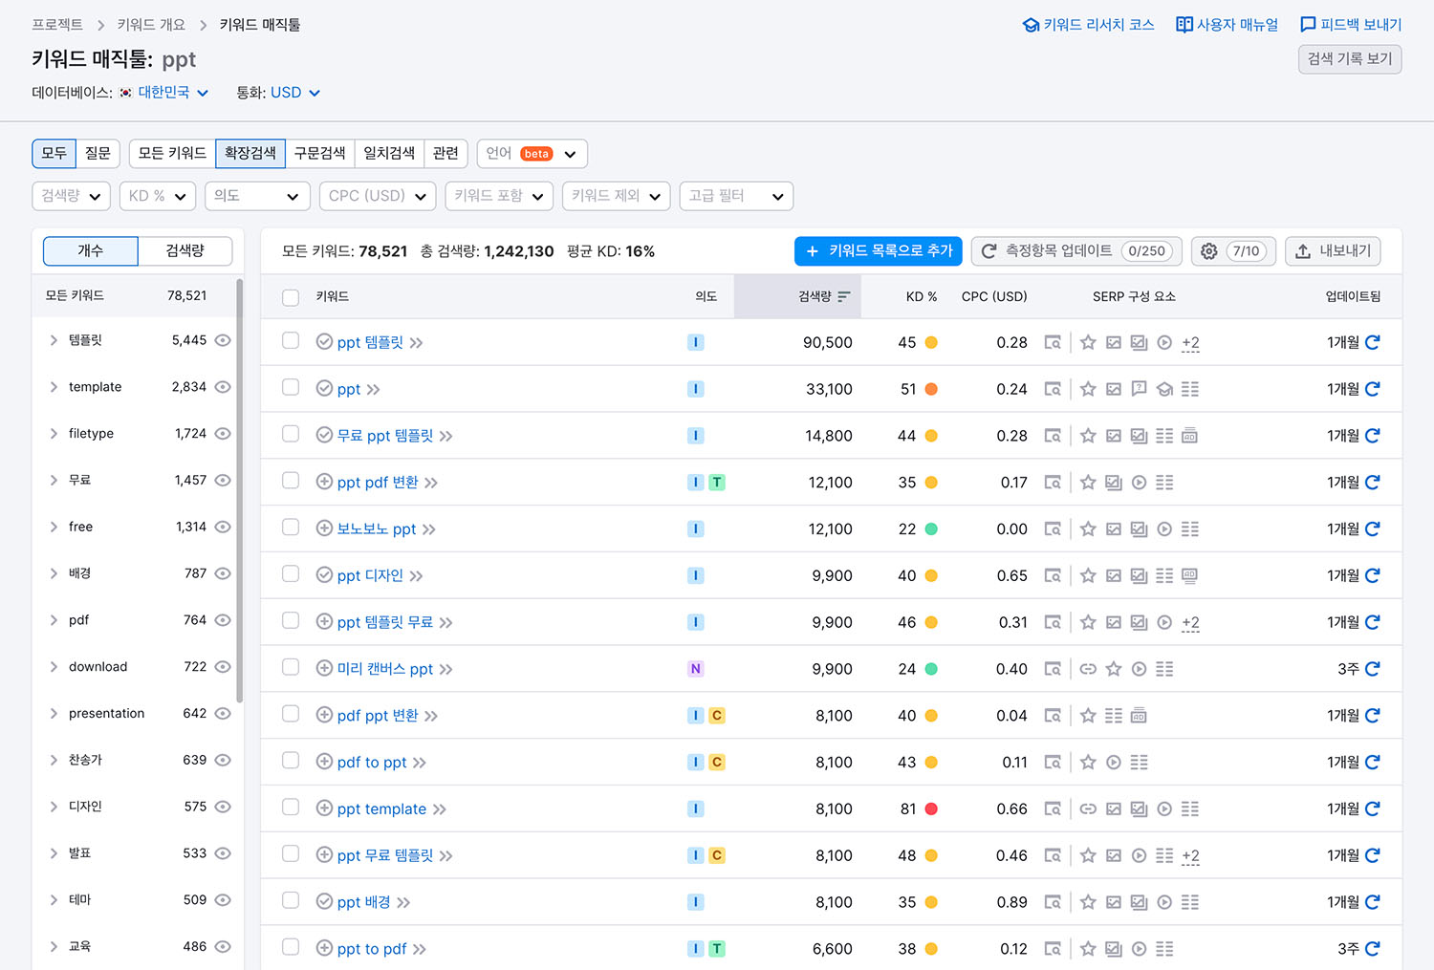Open the table settings gear 7/10
The height and width of the screenshot is (970, 1434).
coord(1233,250)
